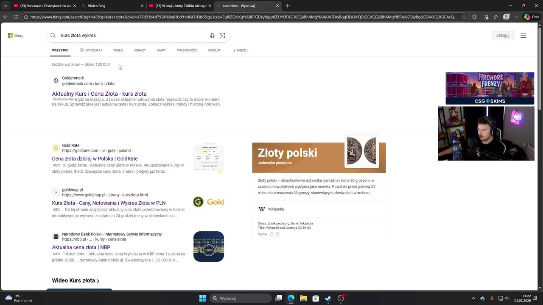This screenshot has height=305, width=543.
Task: Switch to the OBRAZY tab
Action: pyautogui.click(x=140, y=50)
